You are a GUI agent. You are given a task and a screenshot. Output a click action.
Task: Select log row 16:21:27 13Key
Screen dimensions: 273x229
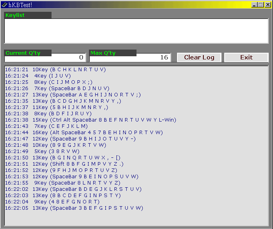pyautogui.click(x=73, y=94)
